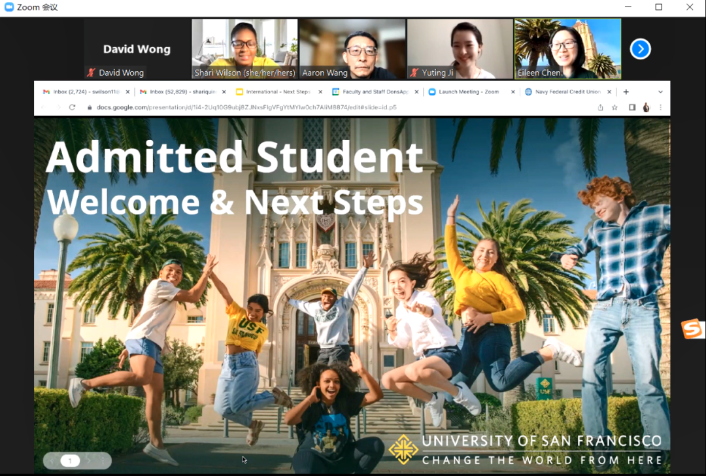
Task: Select David Wong's participant tile
Action: 137,49
